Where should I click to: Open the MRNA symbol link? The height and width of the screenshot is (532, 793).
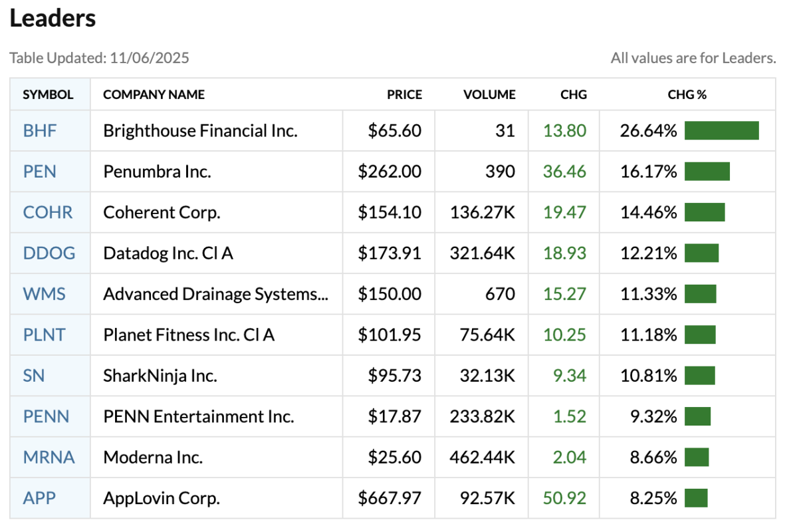coord(49,458)
